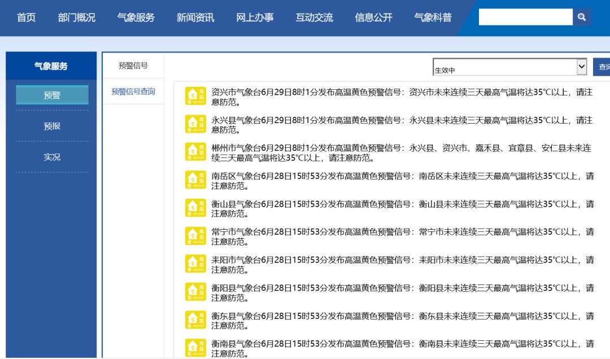Click the heat warning icon for 衡东县
The height and width of the screenshot is (359, 610).
pos(195,320)
